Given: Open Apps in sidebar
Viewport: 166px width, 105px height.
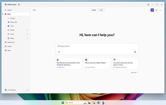Looking at the screenshot, I should click(x=8, y=50).
